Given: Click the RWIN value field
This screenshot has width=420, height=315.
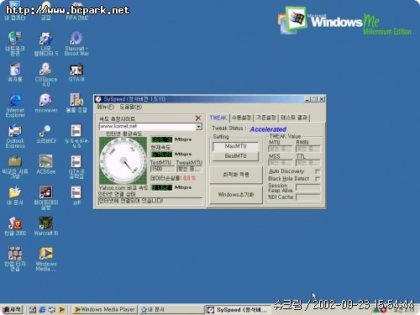Looking at the screenshot, I should pyautogui.click(x=307, y=149).
